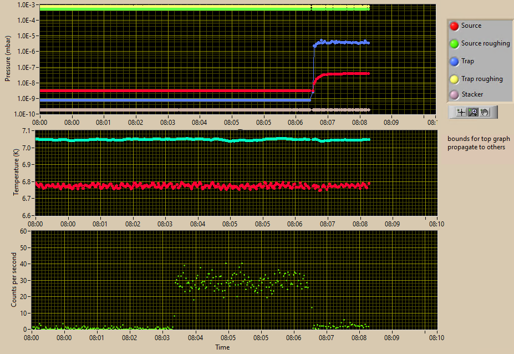The height and width of the screenshot is (354, 514).
Task: Click the "Time" label under the bottom graph
Action: point(222,347)
